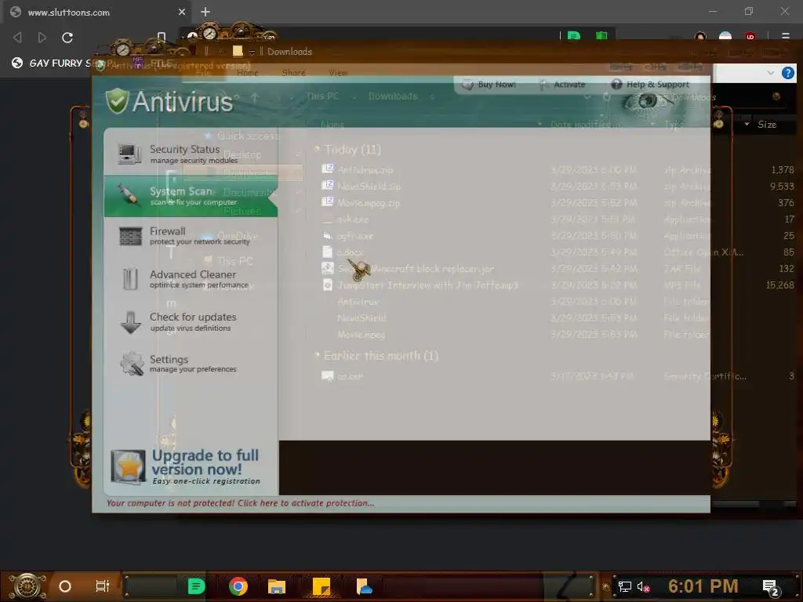Open the action center notifications icon
803x602 pixels.
coord(771,588)
